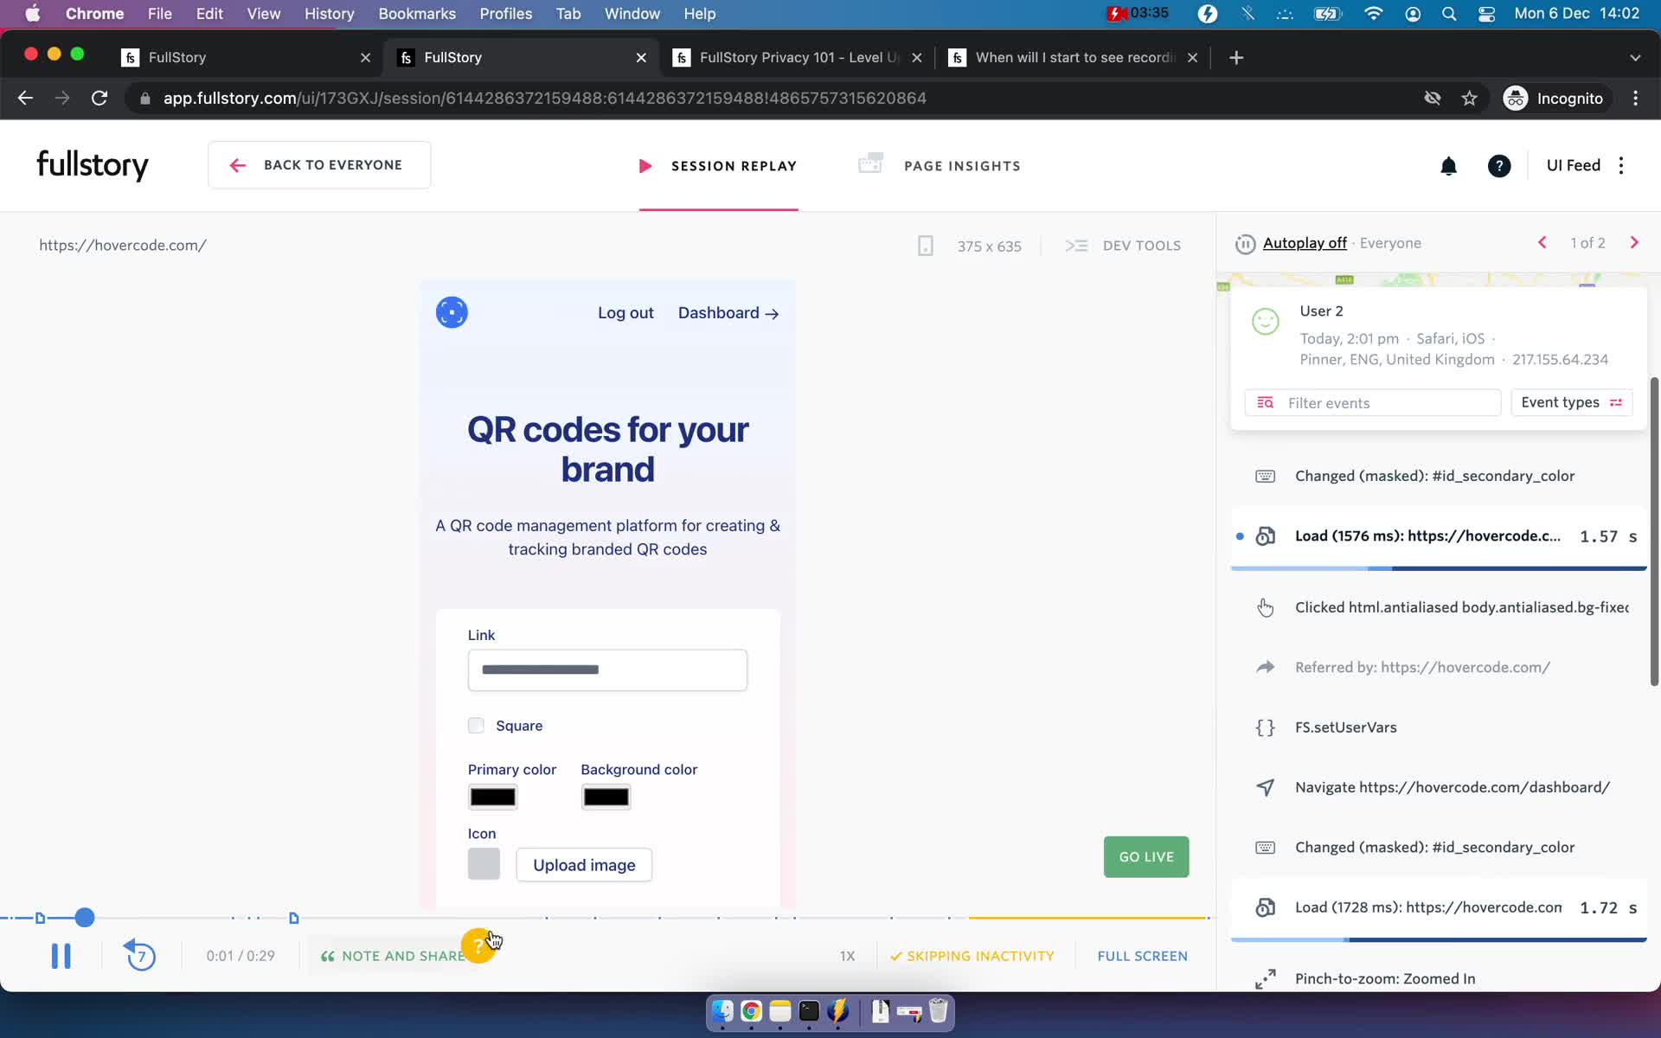Screen dimensions: 1661x1038
Task: Expand the three-dot menu next to UI Feed
Action: [1623, 165]
